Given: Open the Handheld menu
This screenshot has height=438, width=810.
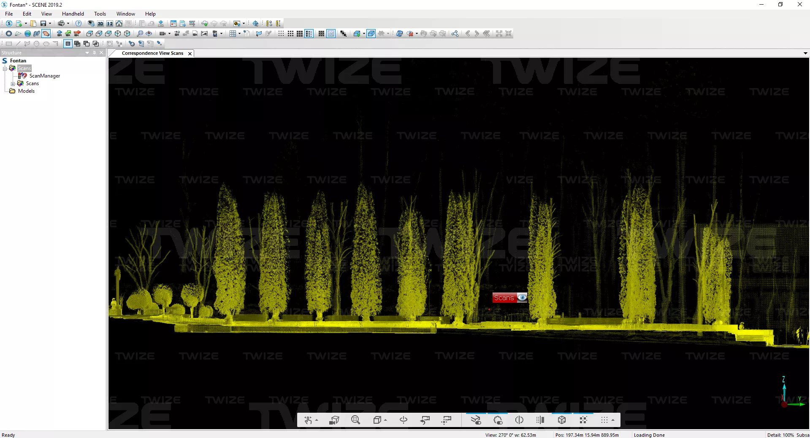Looking at the screenshot, I should [73, 14].
